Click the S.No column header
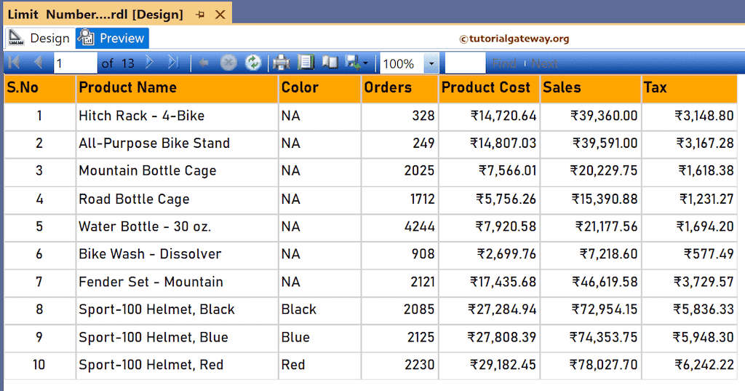This screenshot has height=391, width=745. click(40, 88)
